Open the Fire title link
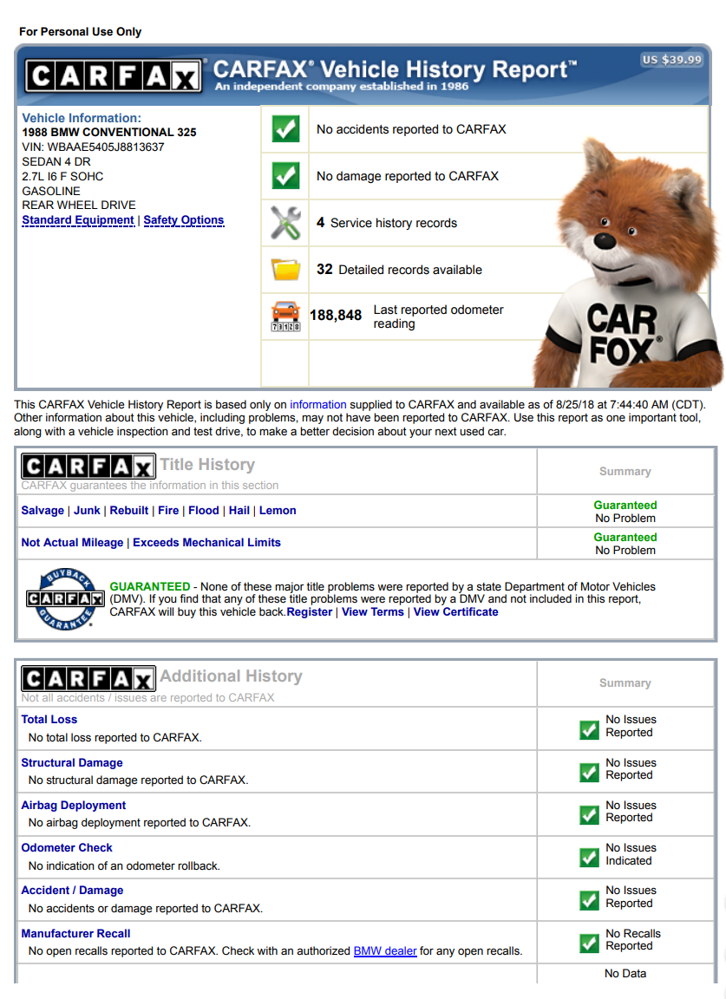The width and height of the screenshot is (726, 999). coord(168,510)
